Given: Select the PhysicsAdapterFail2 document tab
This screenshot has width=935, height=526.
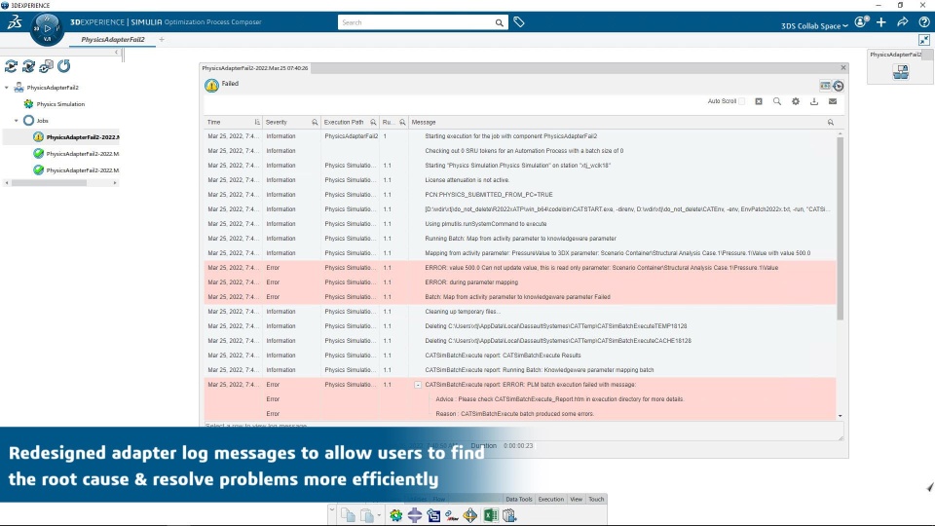Looking at the screenshot, I should click(x=113, y=39).
